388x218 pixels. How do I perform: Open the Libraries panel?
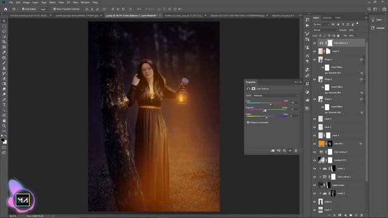pyautogui.click(x=378, y=28)
